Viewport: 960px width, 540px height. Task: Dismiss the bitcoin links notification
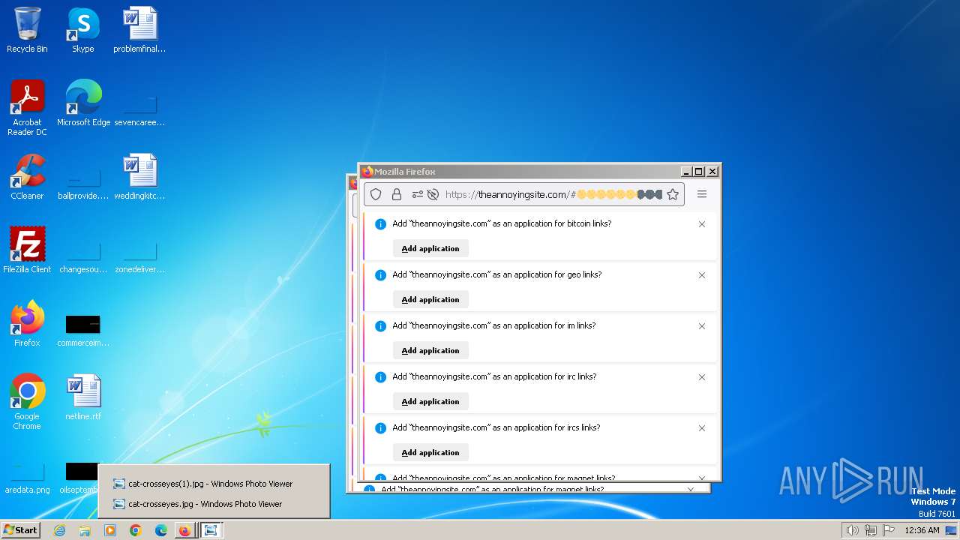702,224
